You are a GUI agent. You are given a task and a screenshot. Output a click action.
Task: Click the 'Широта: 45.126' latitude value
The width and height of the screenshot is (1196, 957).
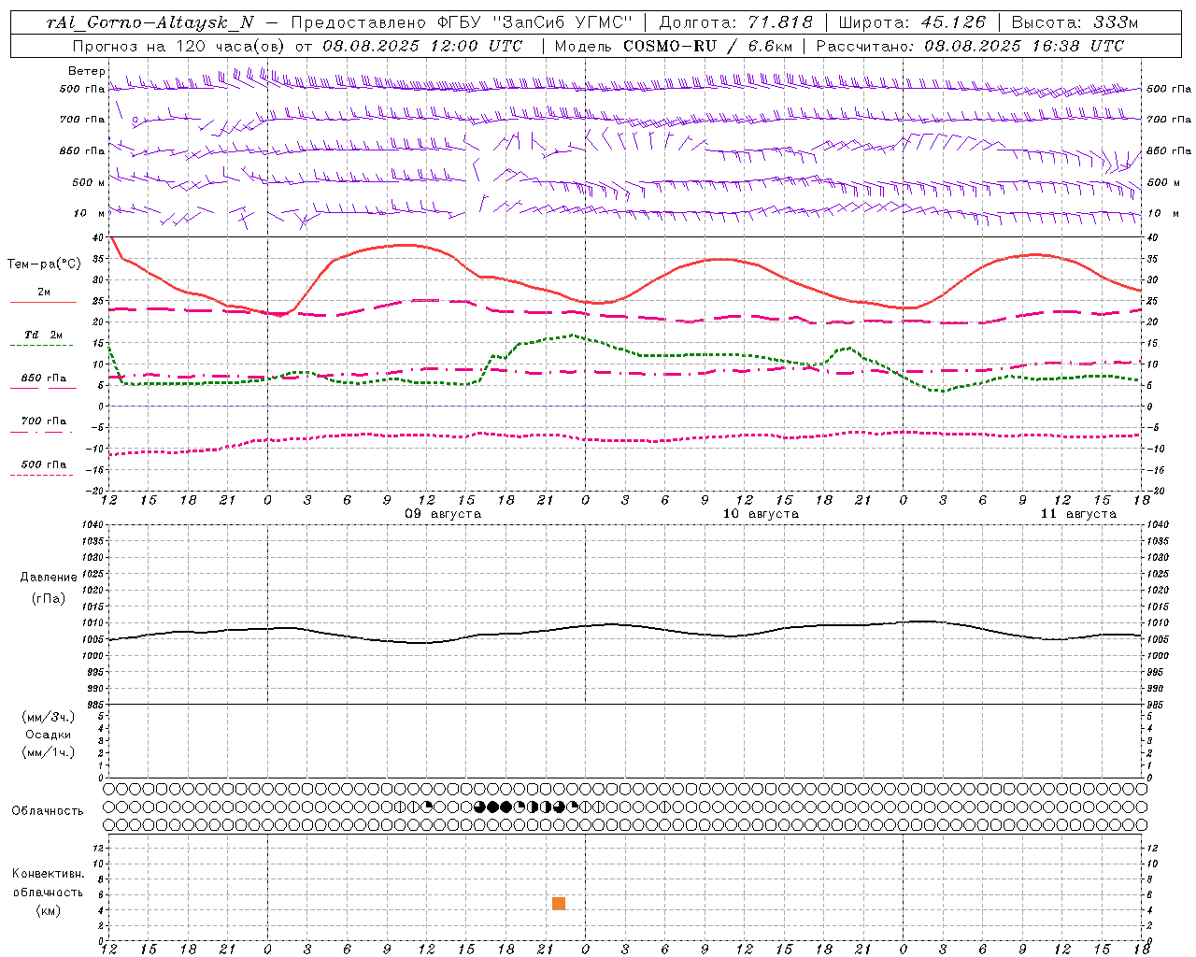click(912, 22)
